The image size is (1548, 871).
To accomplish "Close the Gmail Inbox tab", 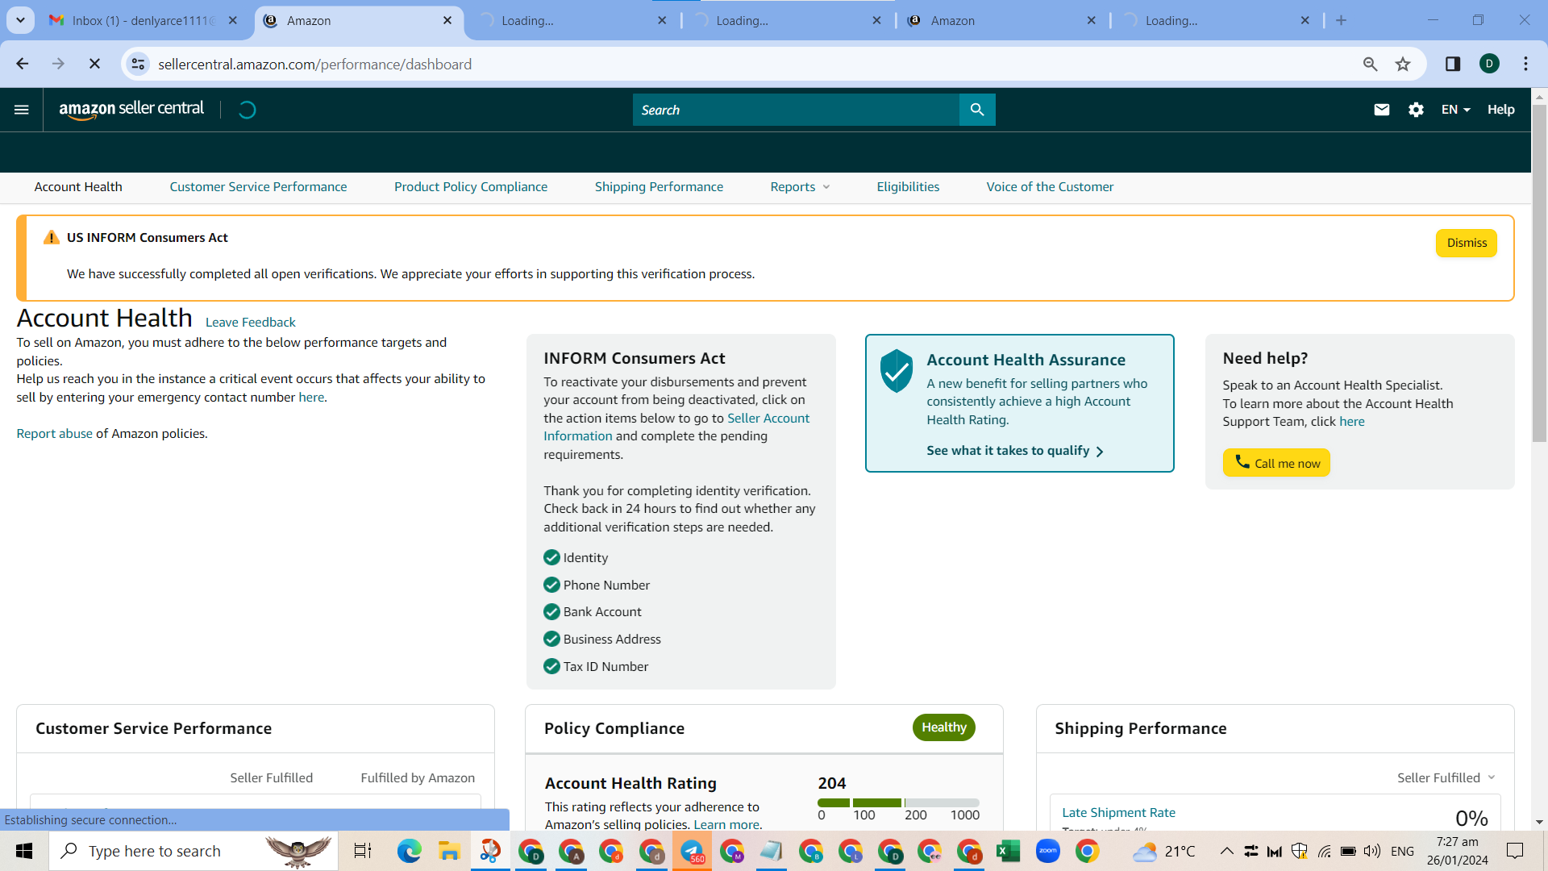I will click(x=233, y=20).
